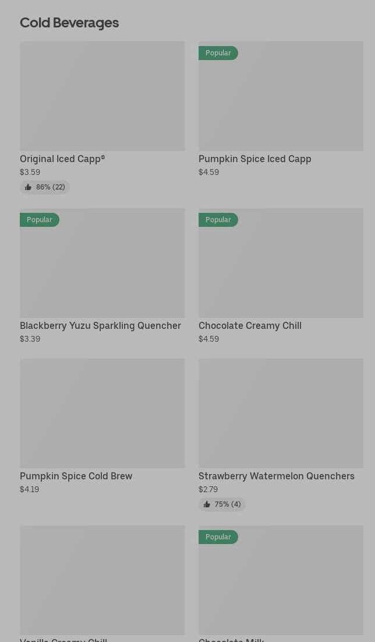Click the 86% (22) rating pill
The width and height of the screenshot is (375, 642).
[45, 187]
